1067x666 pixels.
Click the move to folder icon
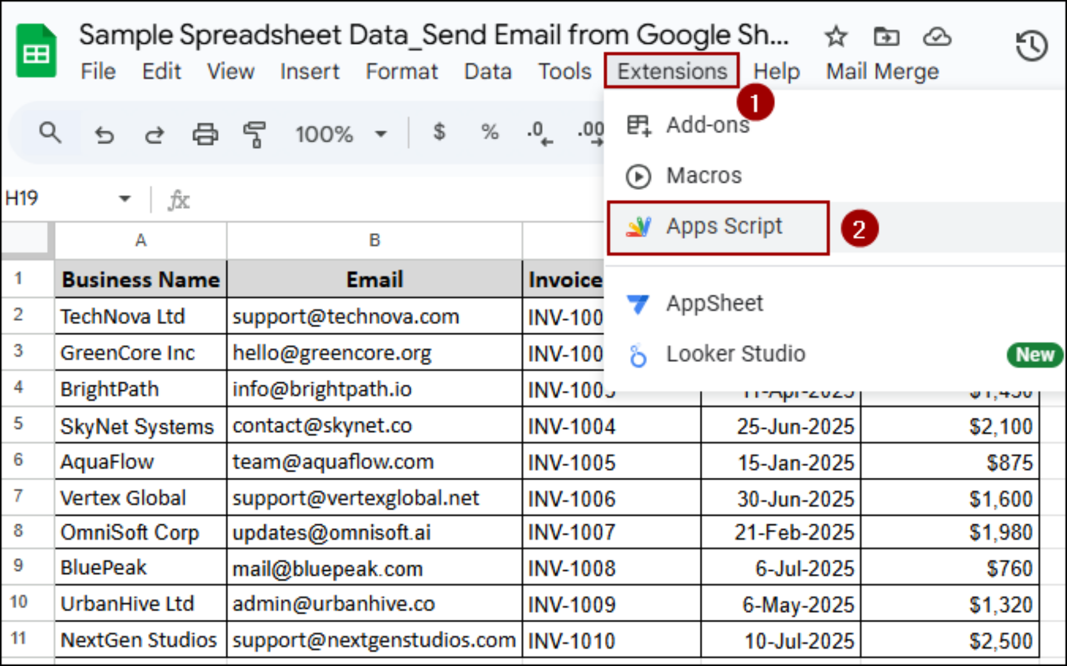tap(886, 37)
